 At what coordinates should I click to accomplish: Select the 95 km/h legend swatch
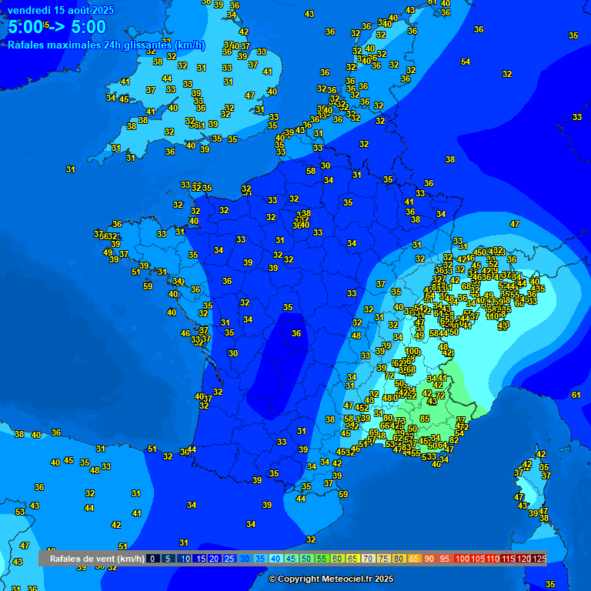tap(445, 559)
